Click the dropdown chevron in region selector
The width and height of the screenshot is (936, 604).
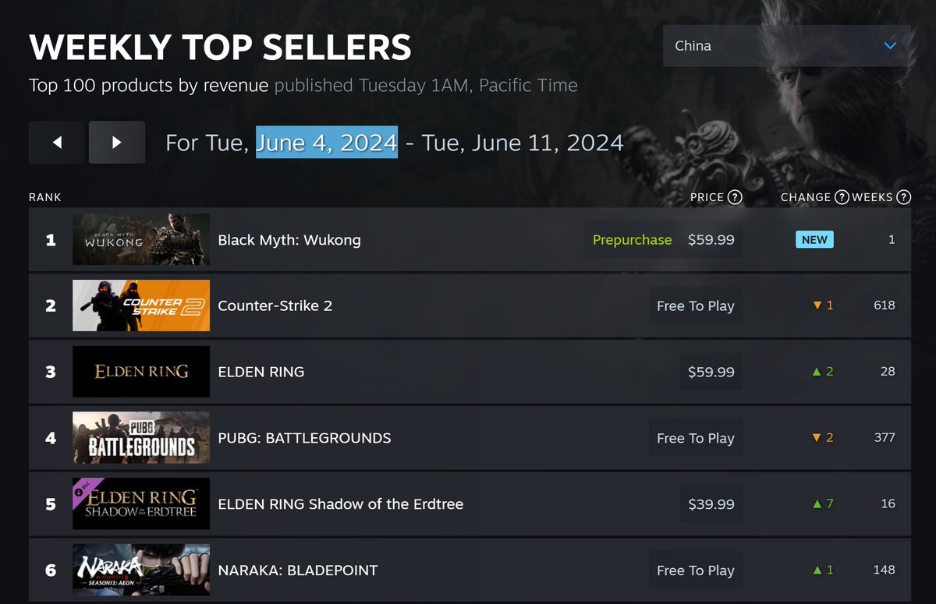[890, 46]
